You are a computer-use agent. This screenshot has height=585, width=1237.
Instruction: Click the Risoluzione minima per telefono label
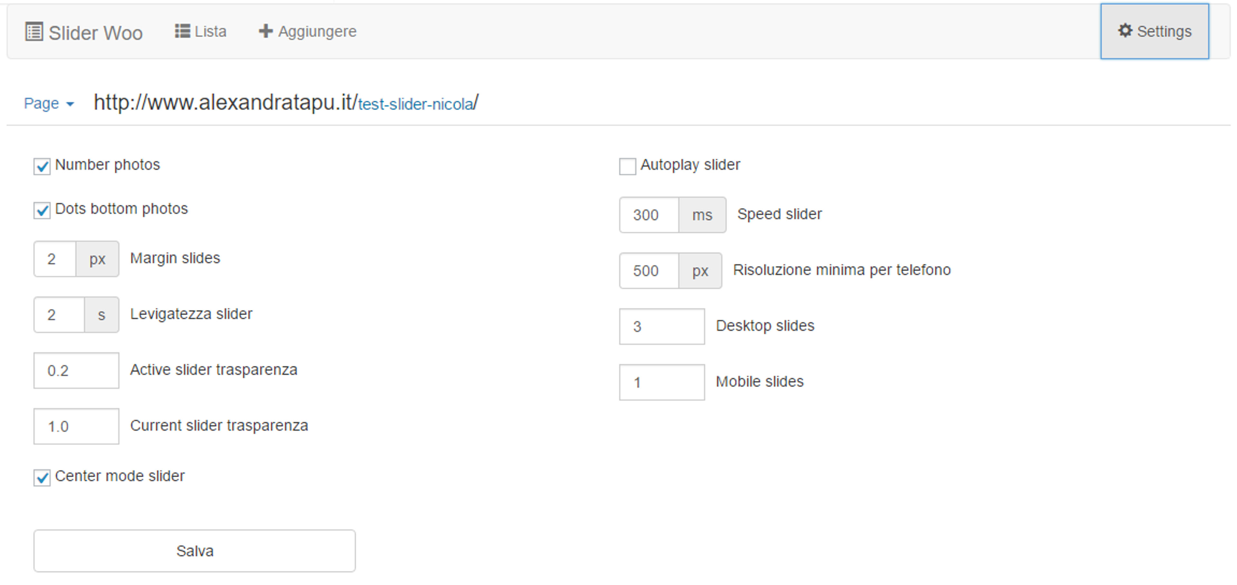pos(842,269)
